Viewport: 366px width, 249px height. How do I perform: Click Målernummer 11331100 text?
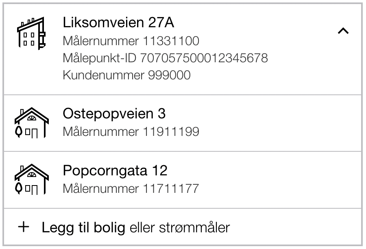[131, 41]
